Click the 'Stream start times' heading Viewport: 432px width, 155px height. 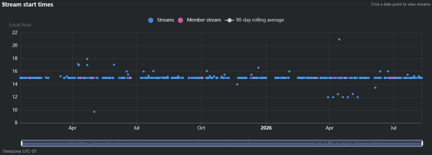click(28, 5)
